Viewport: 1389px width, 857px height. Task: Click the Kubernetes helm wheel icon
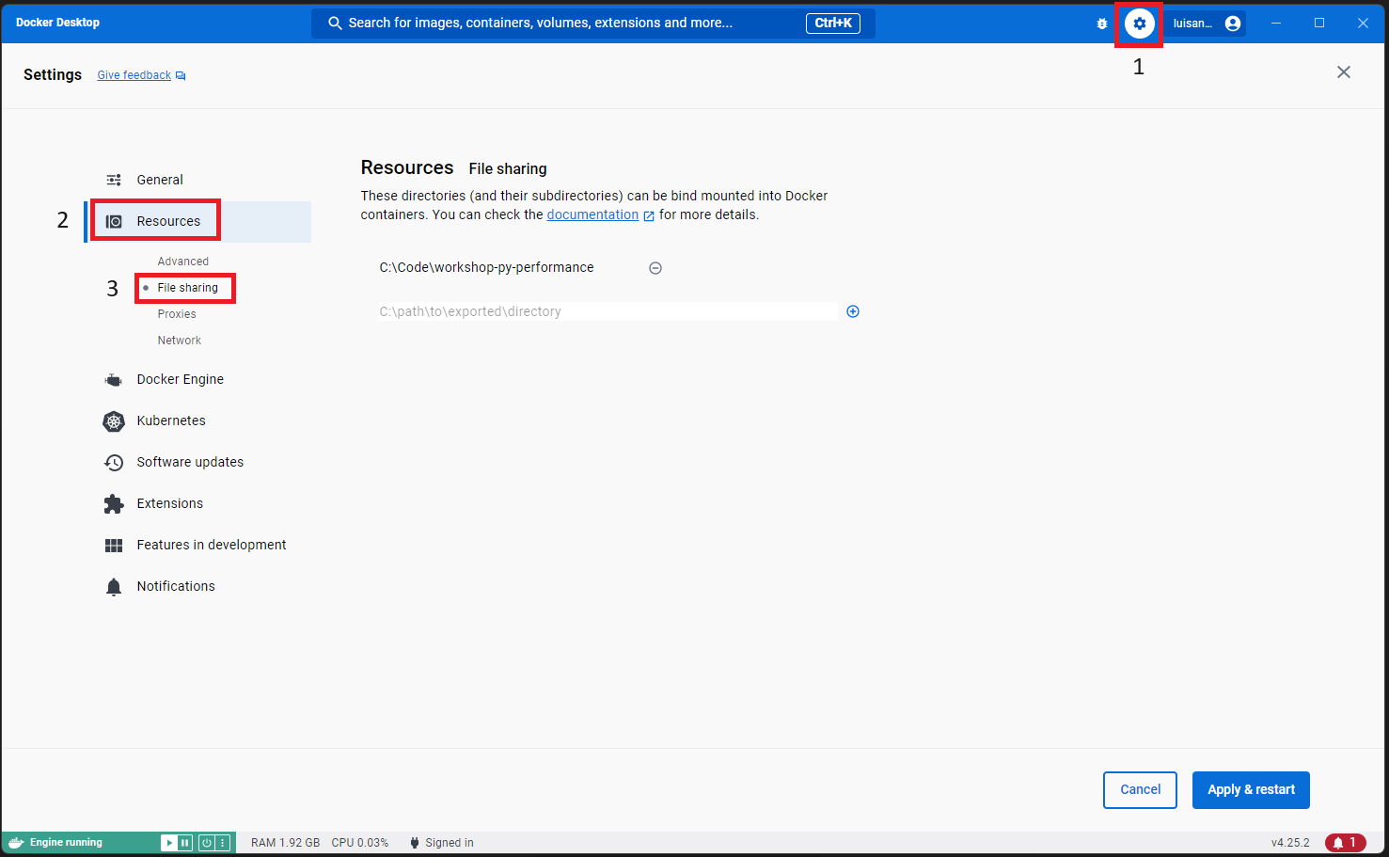pyautogui.click(x=114, y=421)
